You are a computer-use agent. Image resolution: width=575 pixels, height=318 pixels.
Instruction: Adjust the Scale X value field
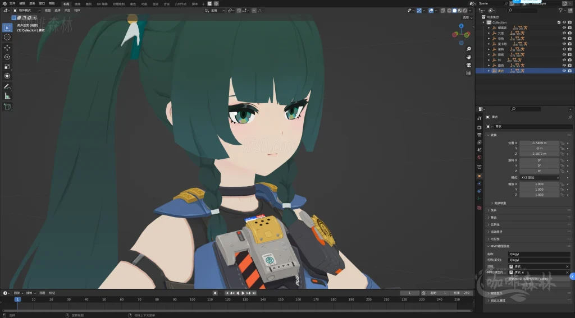point(539,185)
